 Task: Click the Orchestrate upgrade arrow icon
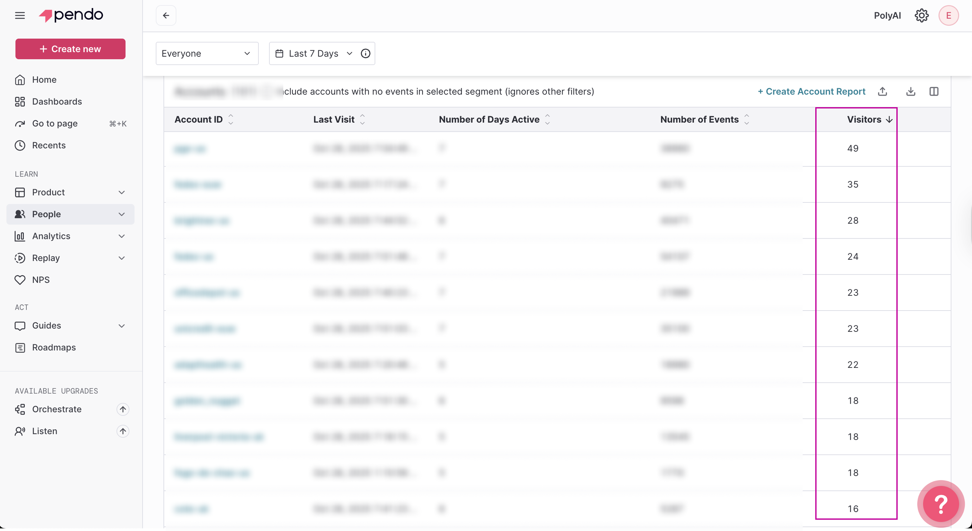[123, 409]
